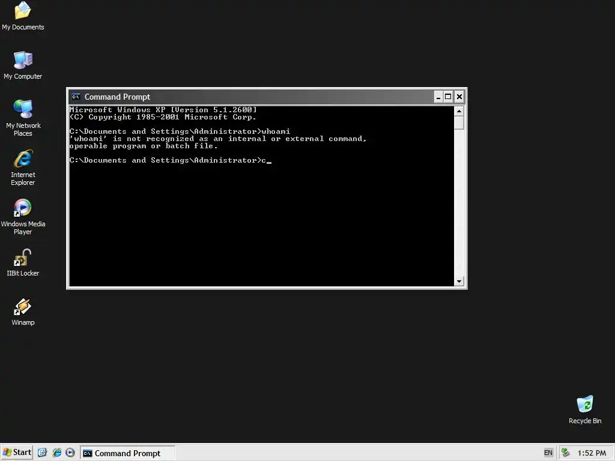Image resolution: width=615 pixels, height=461 pixels.
Task: Select Windows Media Player desktop shortcut
Action: 23,216
